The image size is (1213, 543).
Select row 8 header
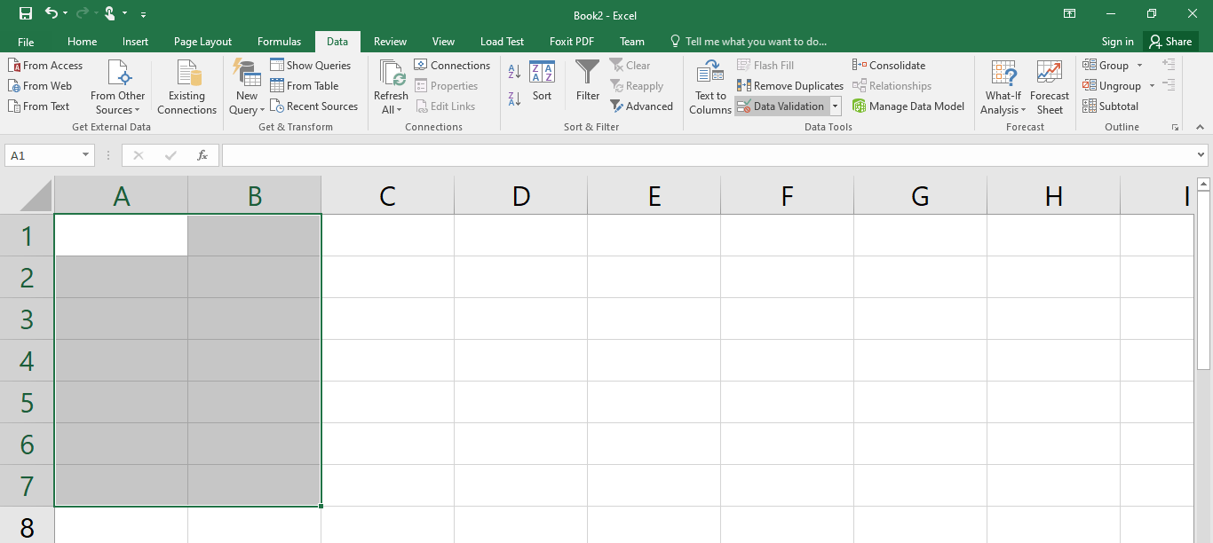coord(27,525)
